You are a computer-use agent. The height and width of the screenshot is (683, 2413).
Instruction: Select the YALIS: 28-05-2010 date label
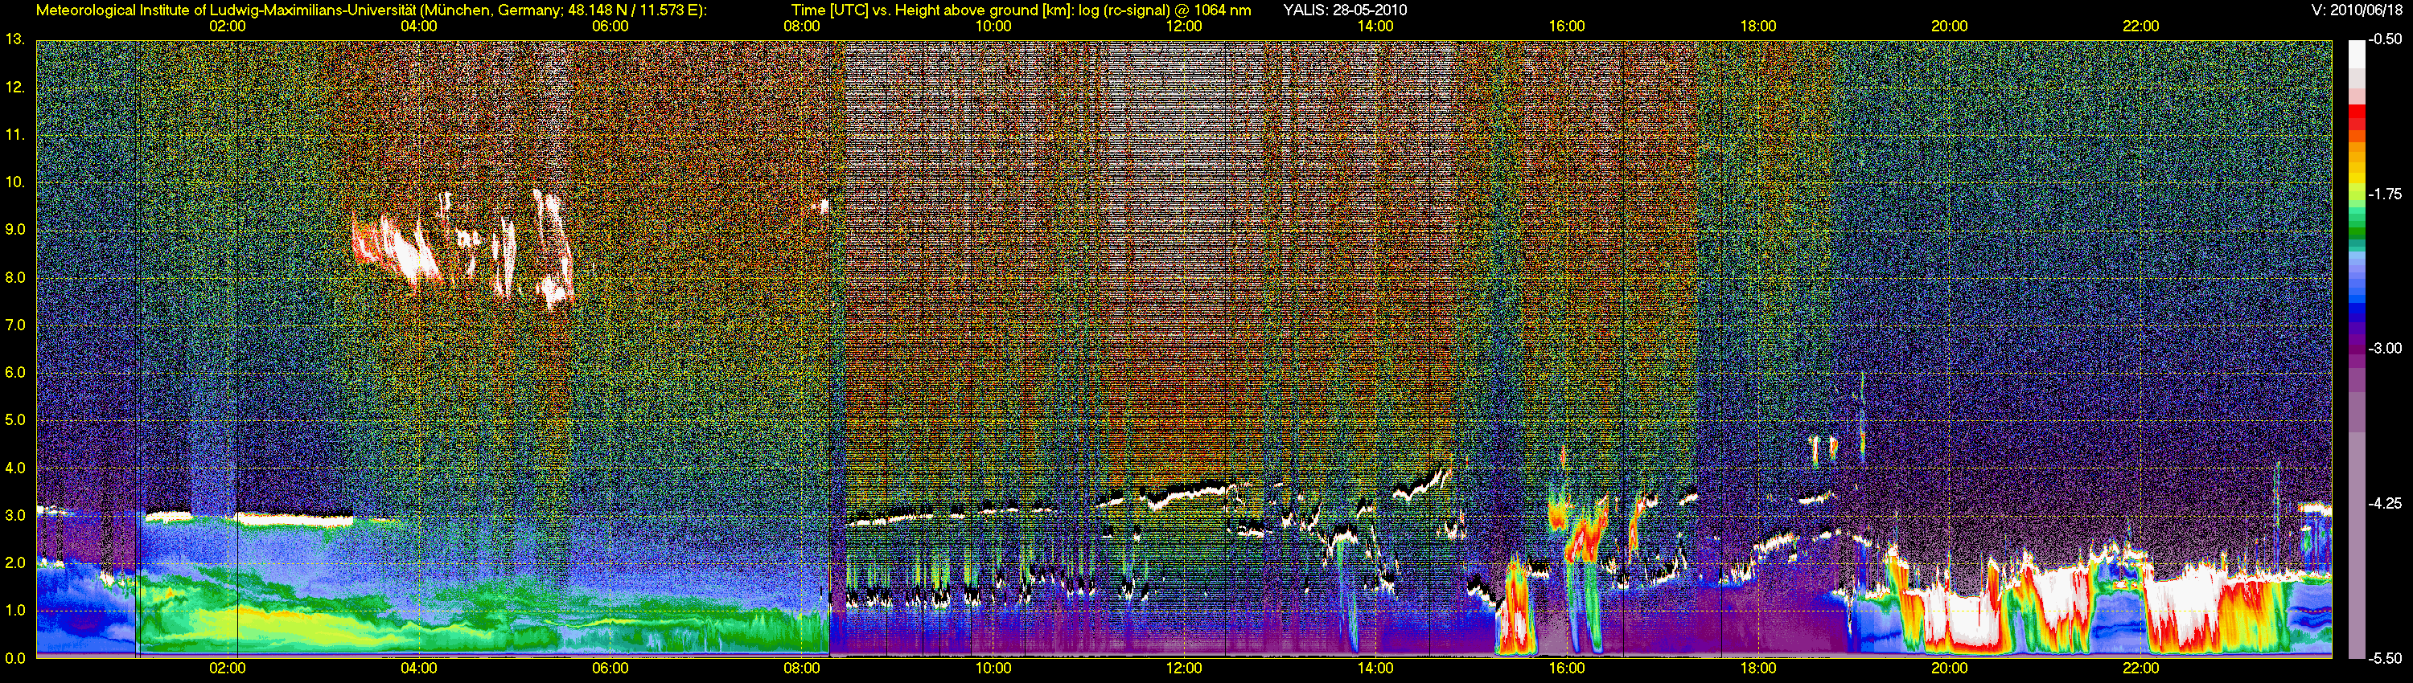click(x=1344, y=10)
